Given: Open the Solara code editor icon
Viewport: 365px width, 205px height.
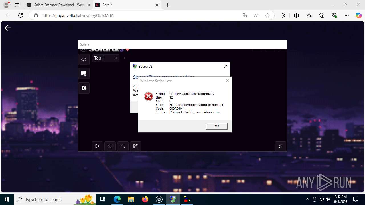Looking at the screenshot, I should [x=84, y=60].
